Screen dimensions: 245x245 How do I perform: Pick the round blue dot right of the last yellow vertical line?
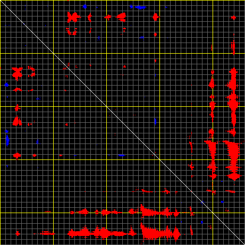[222, 202]
